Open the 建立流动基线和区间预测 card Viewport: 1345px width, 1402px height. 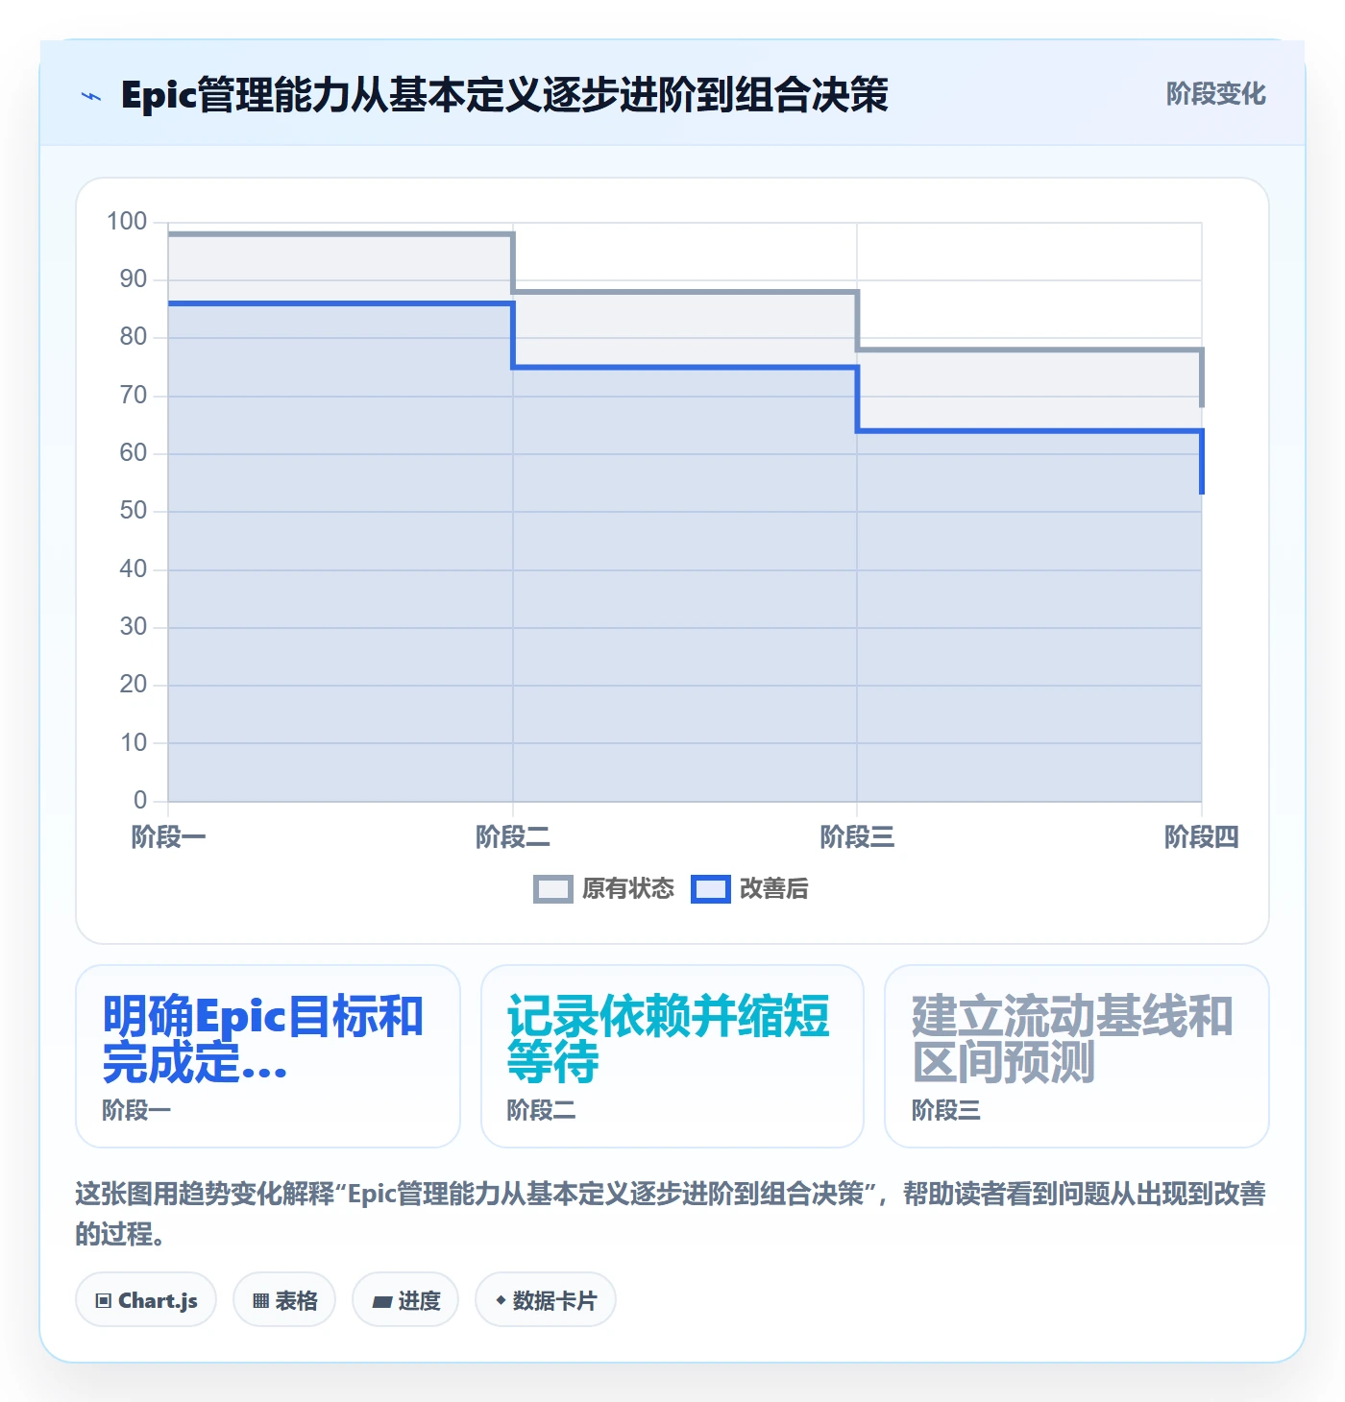coord(1077,1056)
